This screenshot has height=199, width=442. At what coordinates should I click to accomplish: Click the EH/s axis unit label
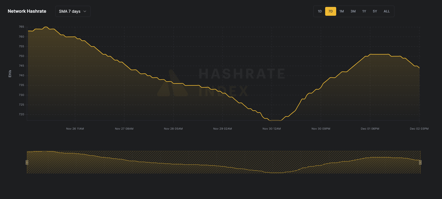click(x=10, y=74)
